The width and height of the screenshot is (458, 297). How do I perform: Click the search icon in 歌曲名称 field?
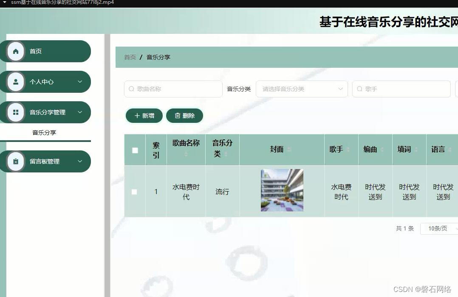[131, 89]
